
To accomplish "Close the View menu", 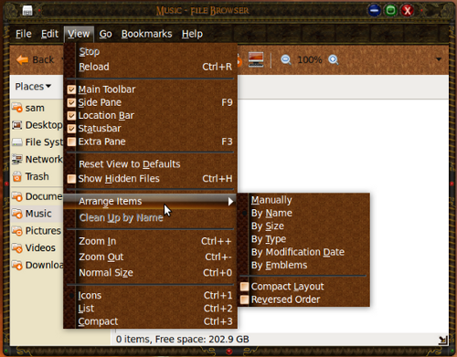I will [79, 34].
